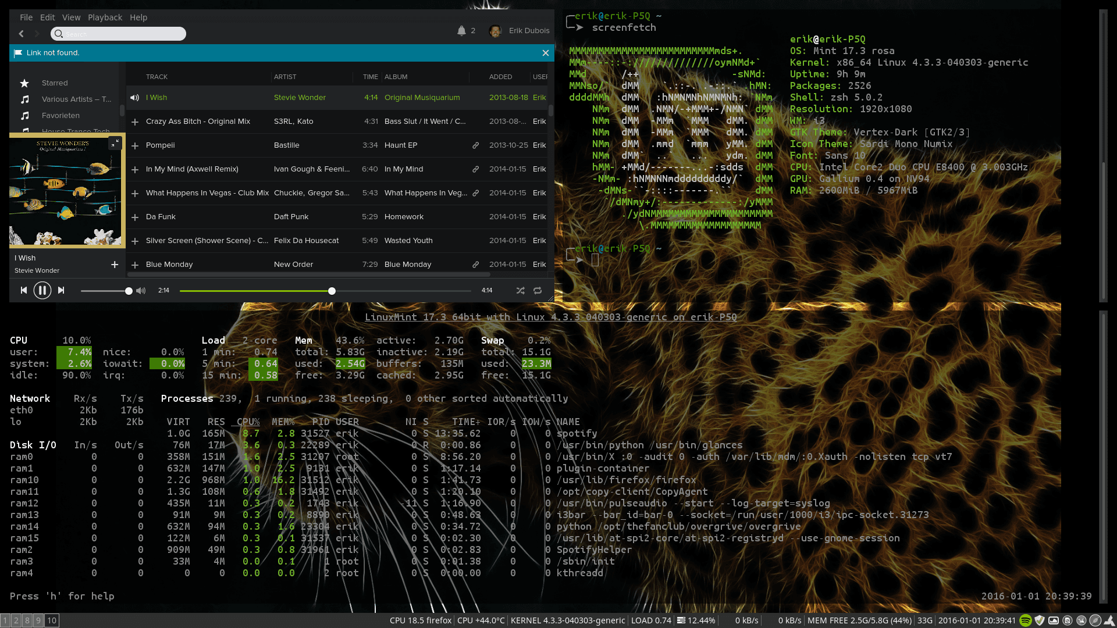Skip to the next track
Screen dimensions: 1117x628
61,290
